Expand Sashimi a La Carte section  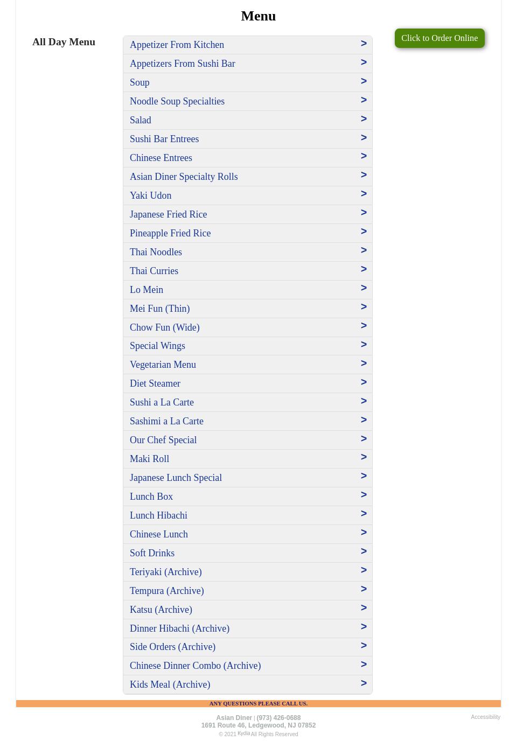166,421
